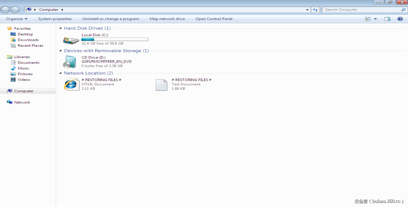The height and width of the screenshot is (207, 408).
Task: Click Computer segment in address bar
Action: coord(49,10)
